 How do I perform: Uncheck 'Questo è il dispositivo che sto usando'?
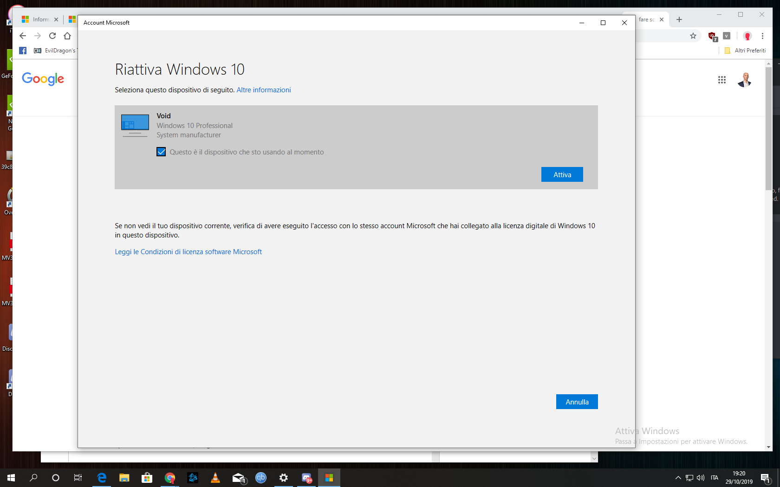point(161,152)
